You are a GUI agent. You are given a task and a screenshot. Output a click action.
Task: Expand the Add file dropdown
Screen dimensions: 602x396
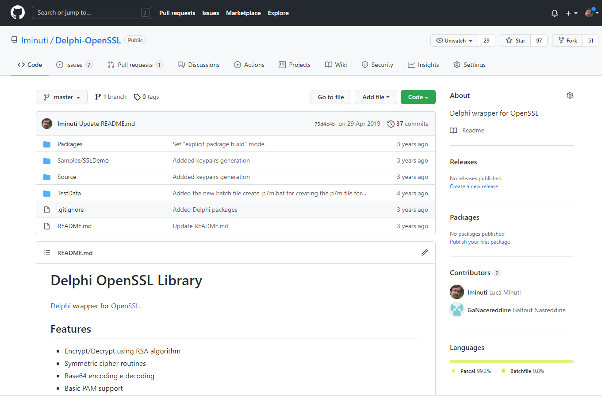click(x=376, y=97)
